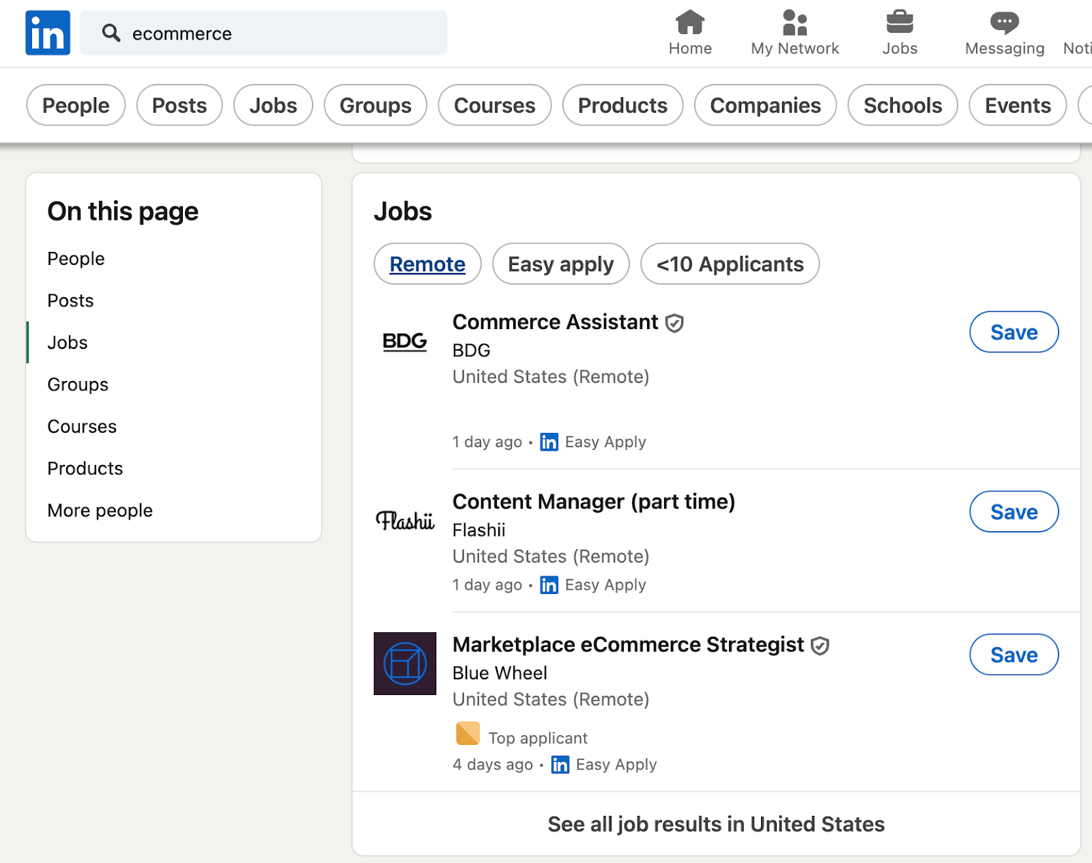The width and height of the screenshot is (1092, 863).
Task: Open the Home navigation icon
Action: click(690, 23)
